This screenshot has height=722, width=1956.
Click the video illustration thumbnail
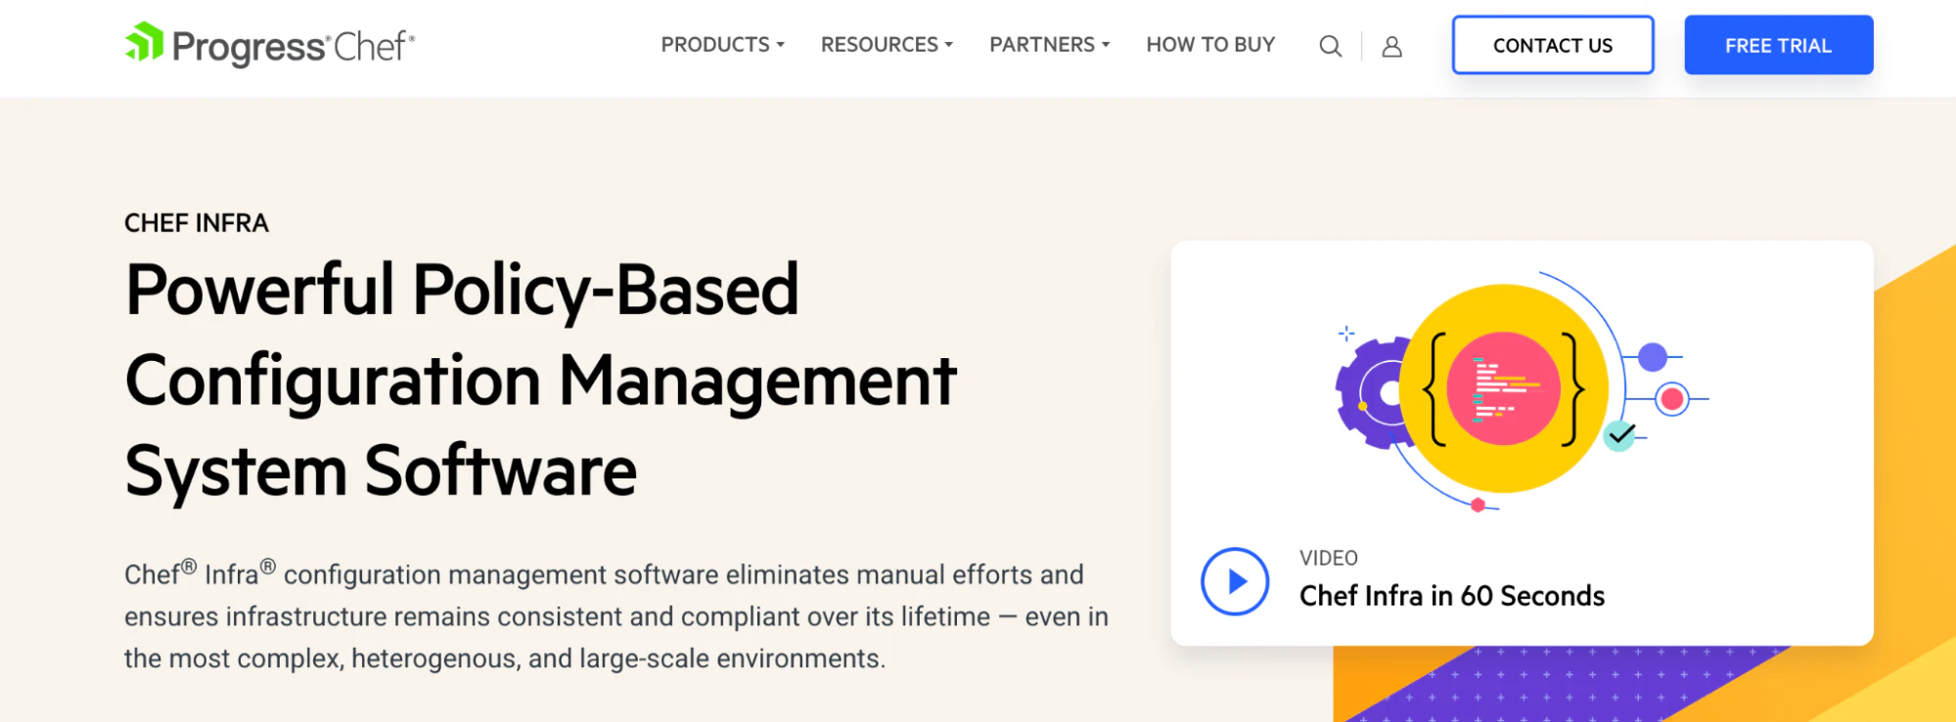1522,391
